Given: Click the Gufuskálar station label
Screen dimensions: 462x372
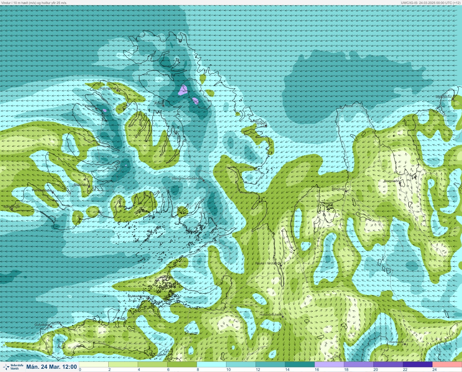Looking at the screenshot, I should pos(42,325).
